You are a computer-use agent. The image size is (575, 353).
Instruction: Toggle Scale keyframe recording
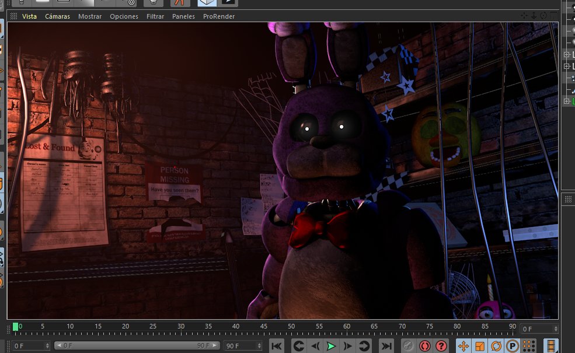480,345
